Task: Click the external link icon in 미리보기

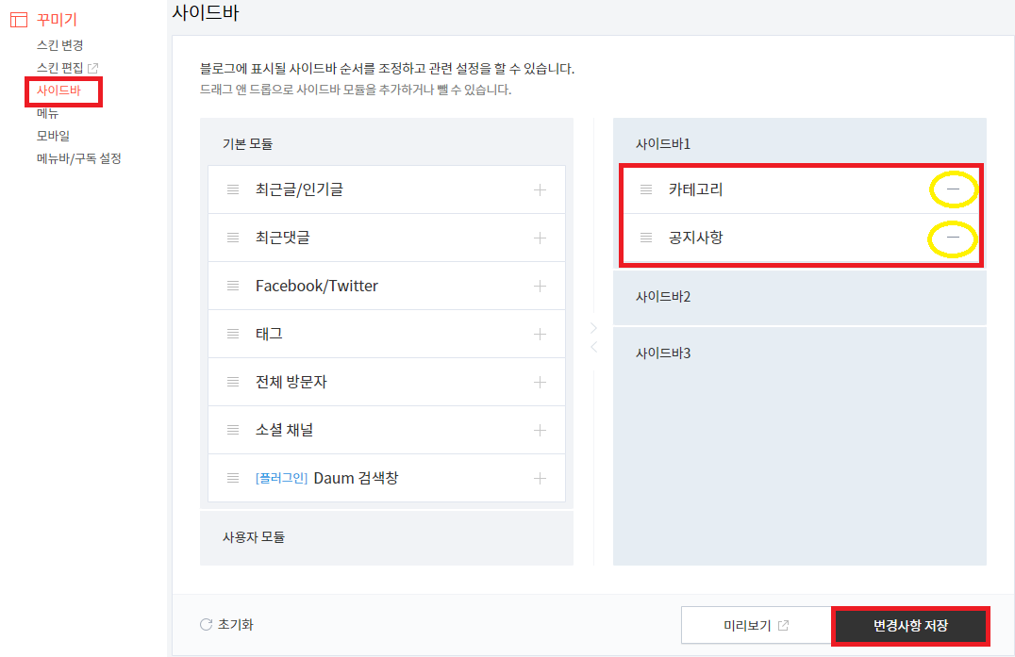Action: 783,625
